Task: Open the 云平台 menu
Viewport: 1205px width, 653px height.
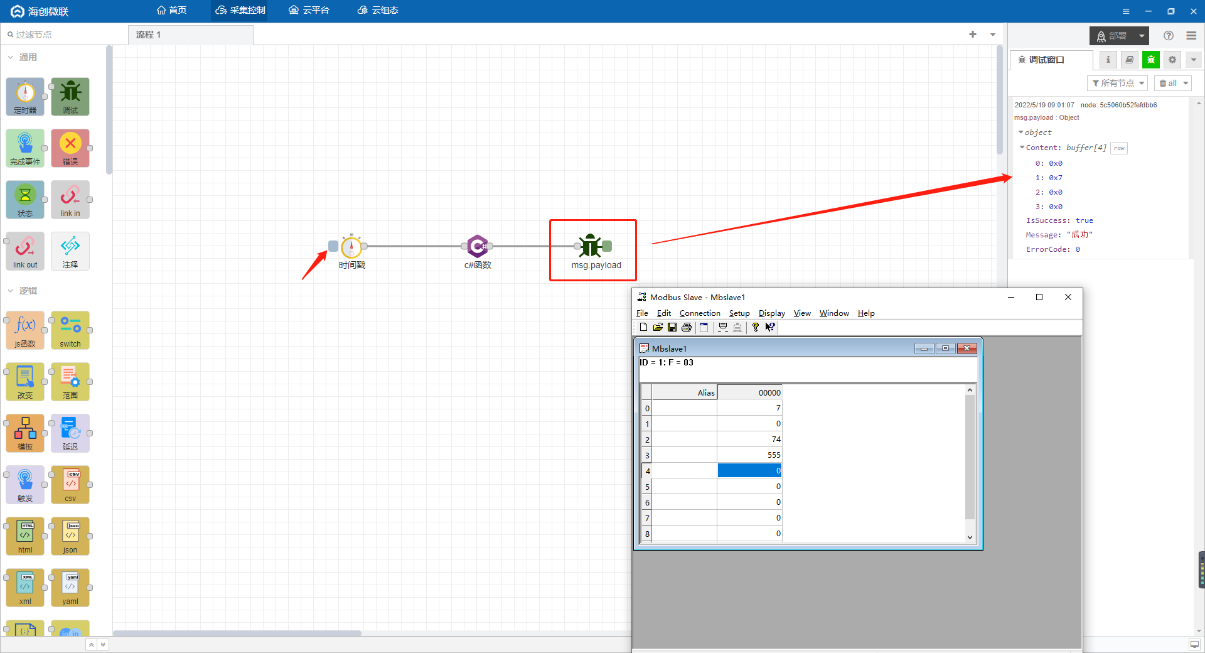Action: coord(309,10)
